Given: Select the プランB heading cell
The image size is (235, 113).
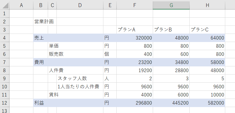Looking at the screenshot, I should pos(171,30).
